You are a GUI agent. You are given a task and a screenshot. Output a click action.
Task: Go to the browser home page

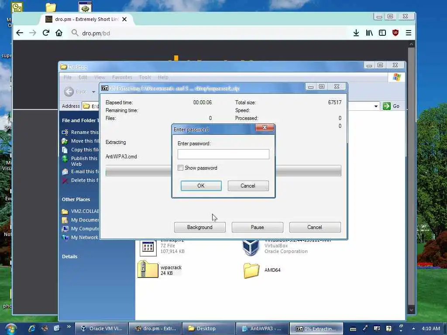point(59,33)
